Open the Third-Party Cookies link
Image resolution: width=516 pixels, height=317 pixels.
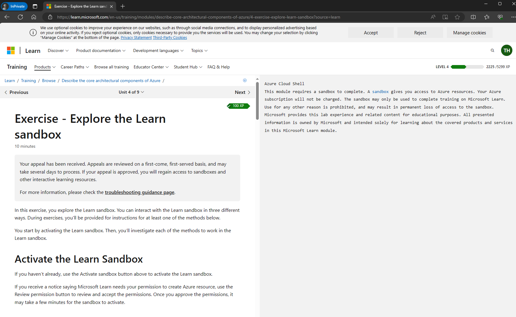pos(170,38)
